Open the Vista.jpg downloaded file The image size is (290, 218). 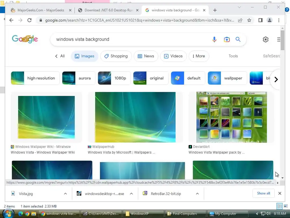26,194
